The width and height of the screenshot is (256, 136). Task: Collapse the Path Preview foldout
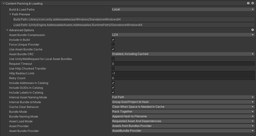point(10,14)
